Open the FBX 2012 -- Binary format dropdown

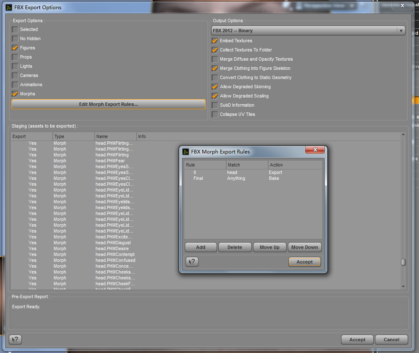[x=308, y=31]
